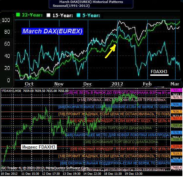Click the '[3/8] ОСНОВАНИЕ ТОРГОВОГО ДИАПАЗОНА' label
This screenshot has width=183, height=179.
tap(121, 142)
